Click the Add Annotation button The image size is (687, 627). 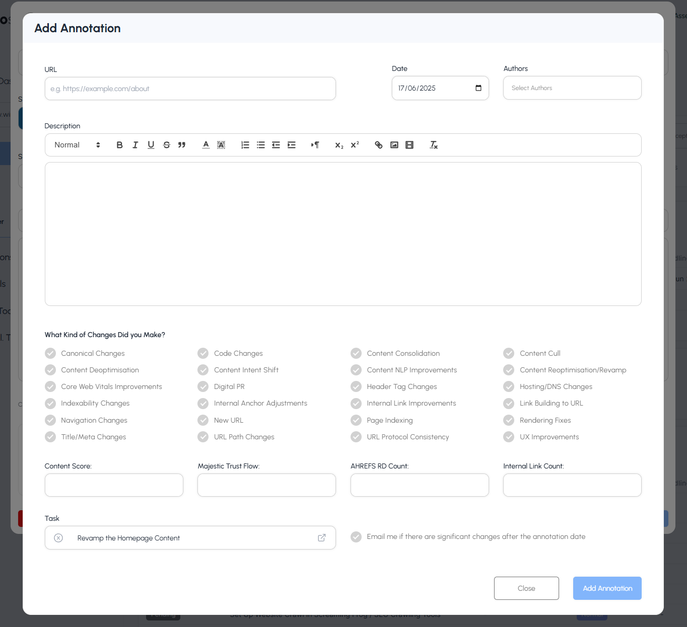point(607,588)
